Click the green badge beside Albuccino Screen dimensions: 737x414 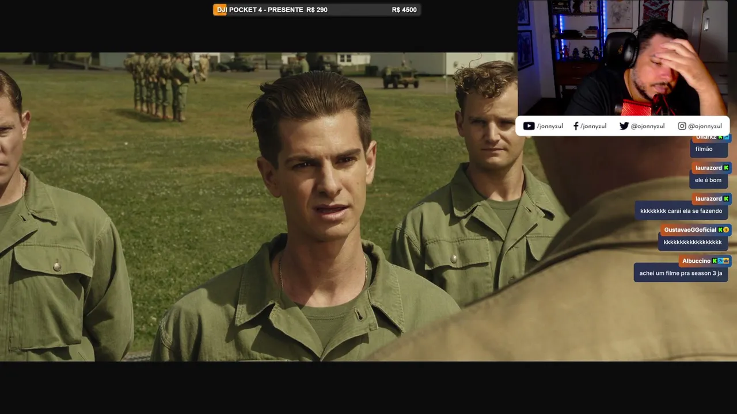[x=715, y=261]
